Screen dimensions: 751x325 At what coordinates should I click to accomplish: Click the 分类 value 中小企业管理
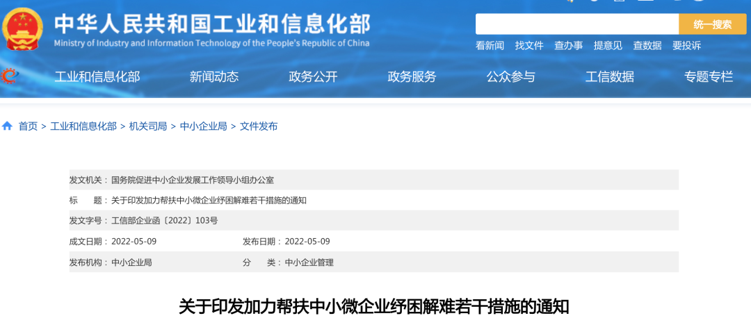[x=309, y=262]
